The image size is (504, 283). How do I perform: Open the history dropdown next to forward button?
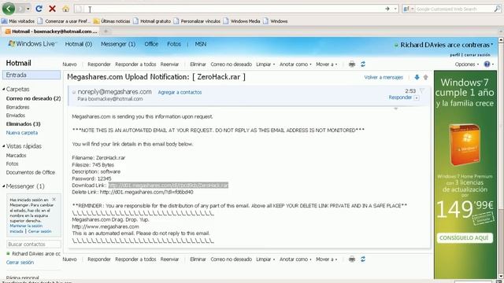click(28, 9)
